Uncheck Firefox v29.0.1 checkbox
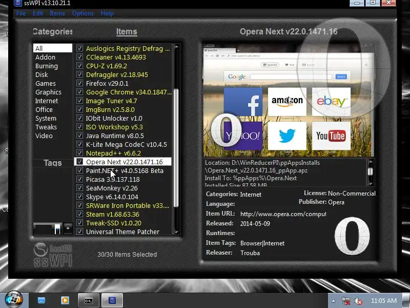Image resolution: width=410 pixels, height=308 pixels. [79, 83]
